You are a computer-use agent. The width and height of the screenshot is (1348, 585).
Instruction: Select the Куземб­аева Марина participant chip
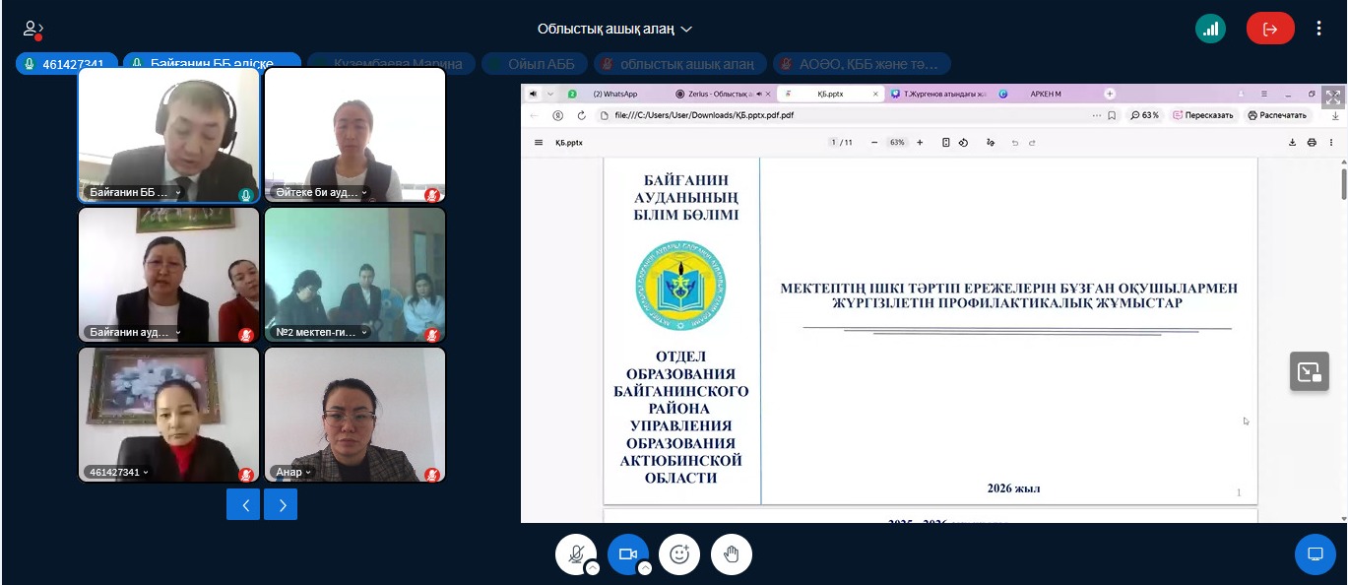point(391,64)
